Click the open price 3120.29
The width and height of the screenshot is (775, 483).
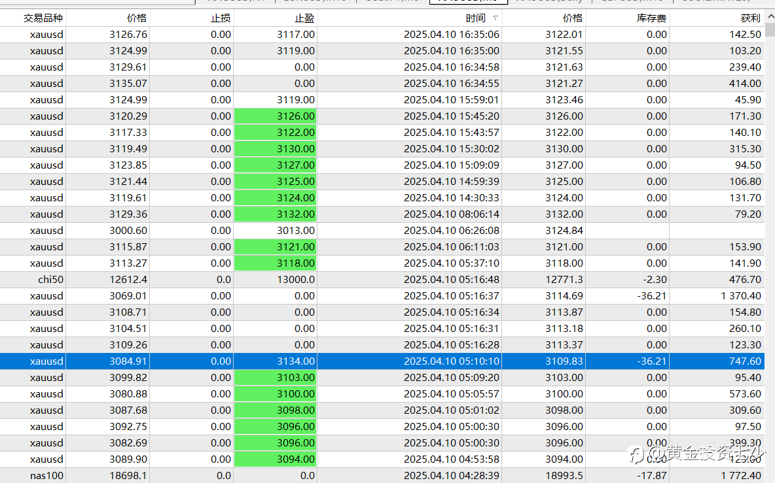128,116
